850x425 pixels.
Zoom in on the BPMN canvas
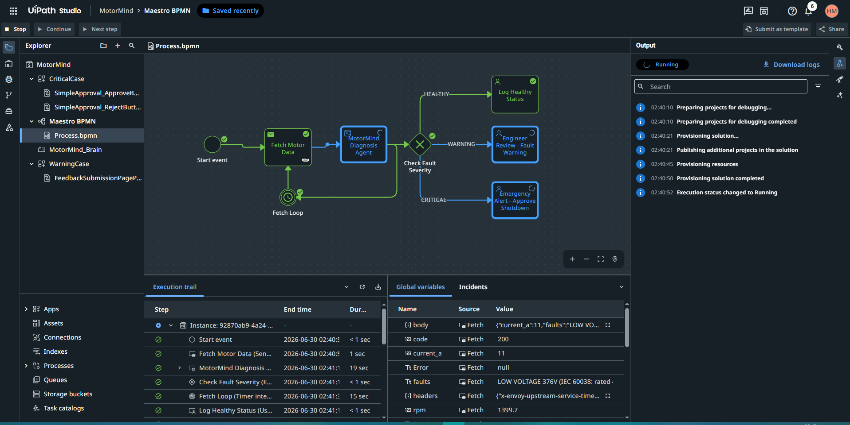pyautogui.click(x=572, y=259)
